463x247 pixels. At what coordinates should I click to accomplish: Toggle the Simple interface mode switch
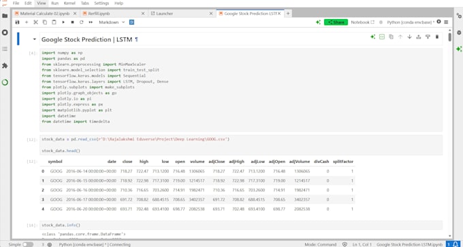point(28,244)
